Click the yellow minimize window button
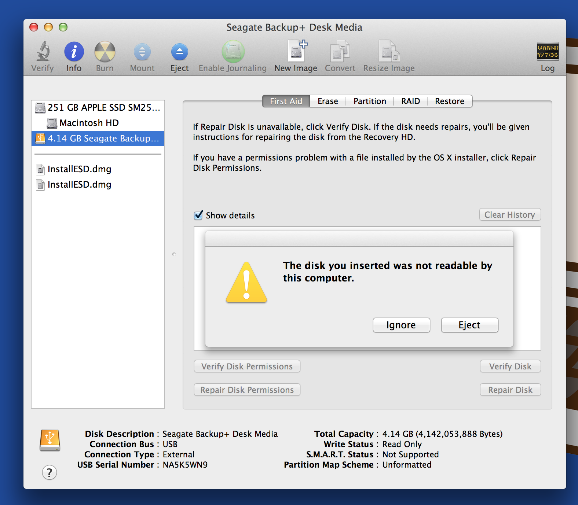Image resolution: width=578 pixels, height=505 pixels. (x=48, y=27)
